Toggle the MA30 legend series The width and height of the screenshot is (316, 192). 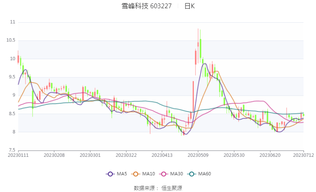click(171, 174)
